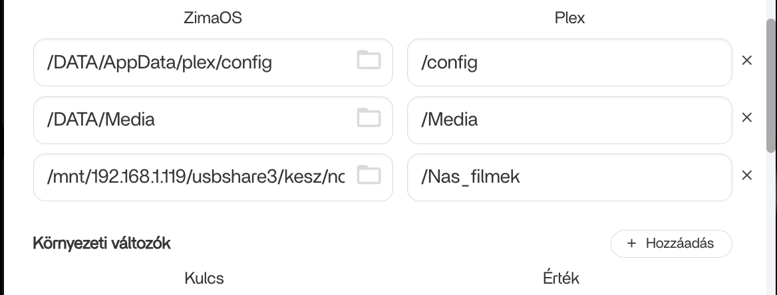The width and height of the screenshot is (777, 295).
Task: Select the Érték column label
Action: tap(561, 278)
